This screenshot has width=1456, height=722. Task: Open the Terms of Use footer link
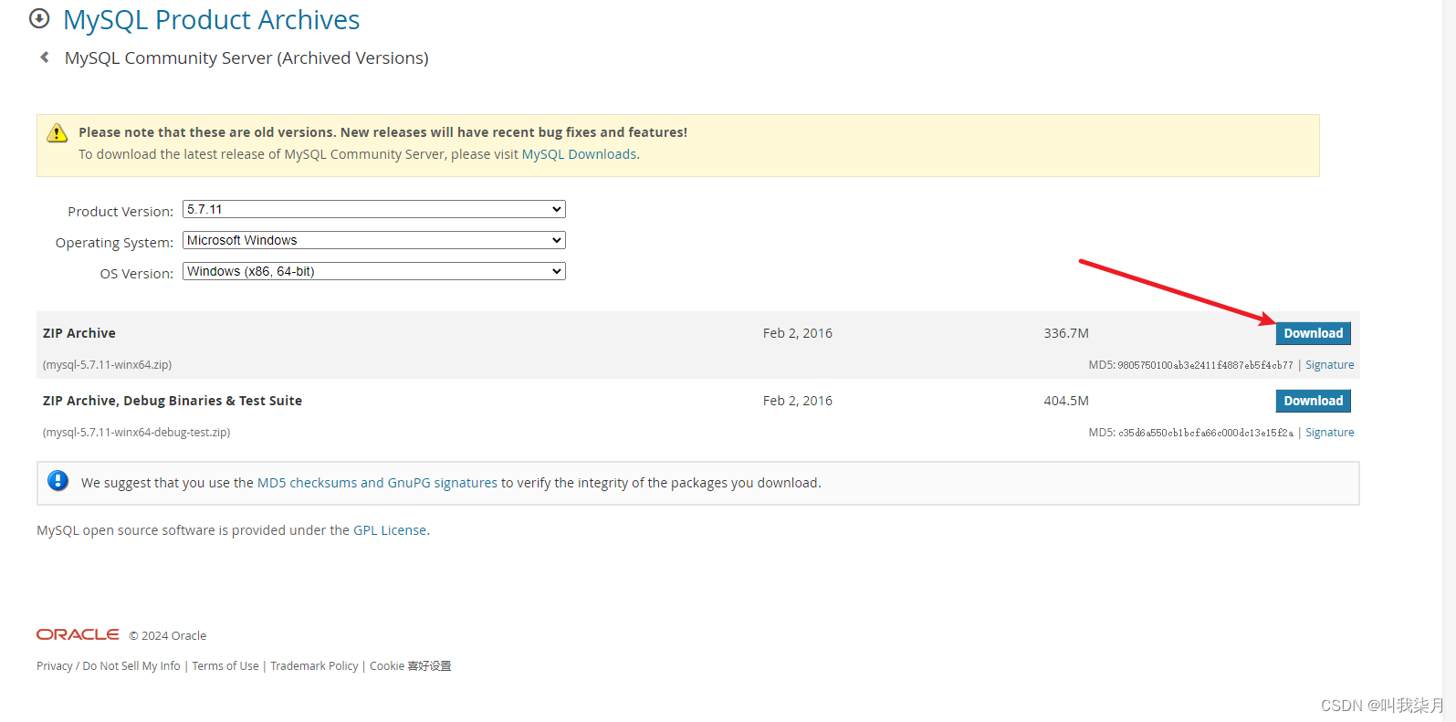point(225,666)
